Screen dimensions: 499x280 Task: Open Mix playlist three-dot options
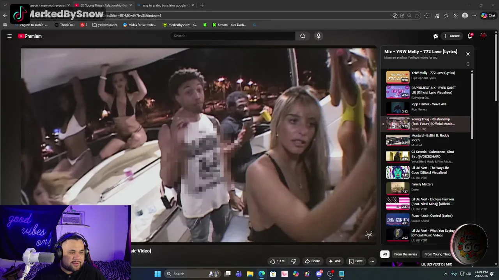point(468,64)
